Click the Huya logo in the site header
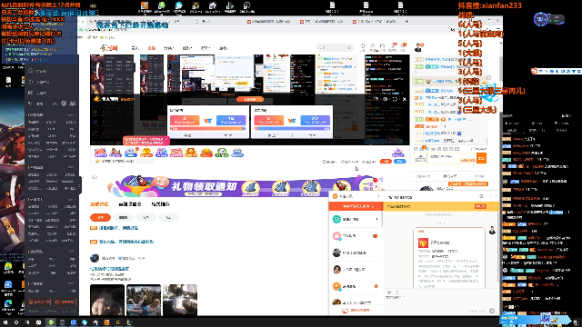This screenshot has width=582, height=327. click(109, 48)
